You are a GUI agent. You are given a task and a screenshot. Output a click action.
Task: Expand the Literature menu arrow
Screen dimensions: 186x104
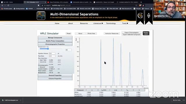coord(102,23)
